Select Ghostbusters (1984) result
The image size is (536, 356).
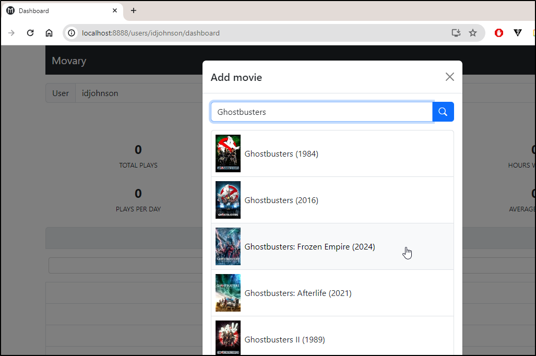coord(332,153)
